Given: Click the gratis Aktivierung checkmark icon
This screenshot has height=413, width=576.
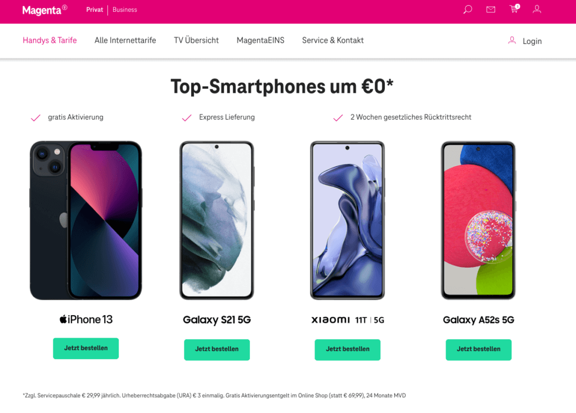Looking at the screenshot, I should pyautogui.click(x=35, y=118).
